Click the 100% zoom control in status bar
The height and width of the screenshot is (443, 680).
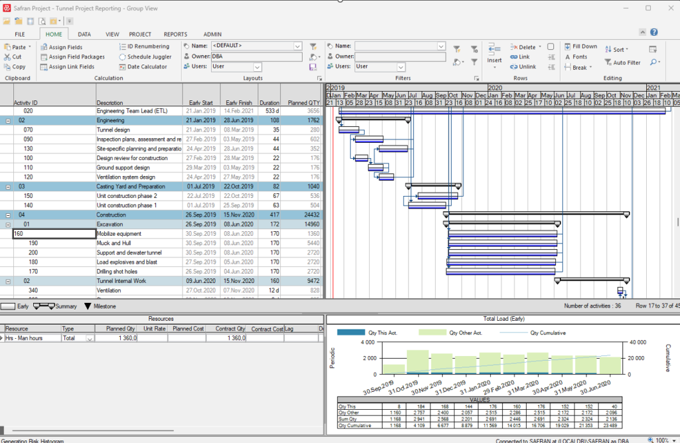(662, 440)
